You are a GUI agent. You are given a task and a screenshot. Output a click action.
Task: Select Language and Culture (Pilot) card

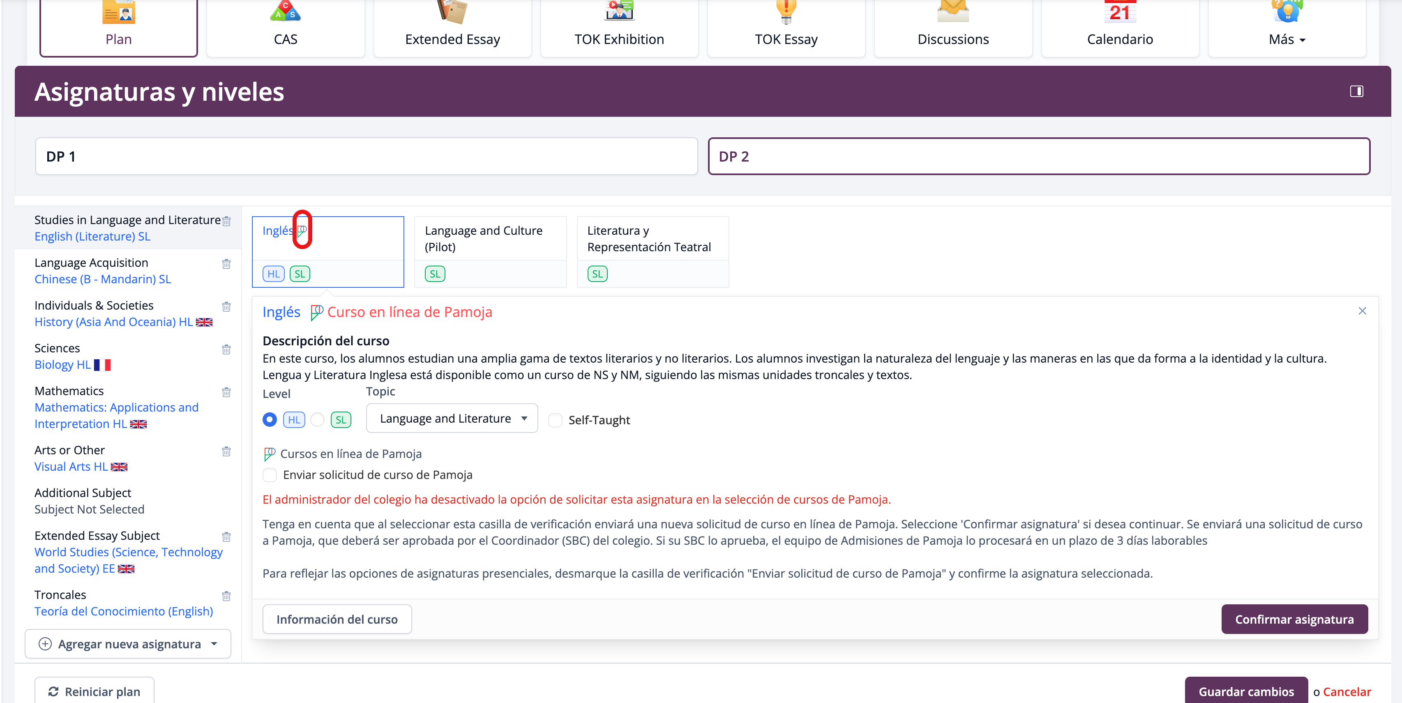(490, 239)
